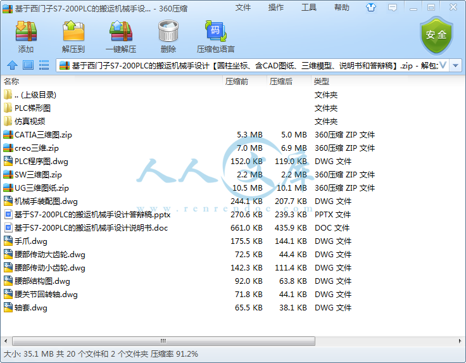Click the scrollbar right arrow
The width and height of the screenshot is (466, 363).
click(x=460, y=341)
